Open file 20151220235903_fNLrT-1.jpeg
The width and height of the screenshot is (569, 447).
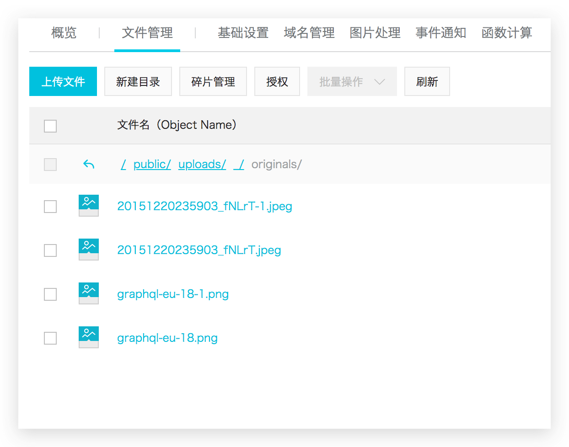point(204,206)
